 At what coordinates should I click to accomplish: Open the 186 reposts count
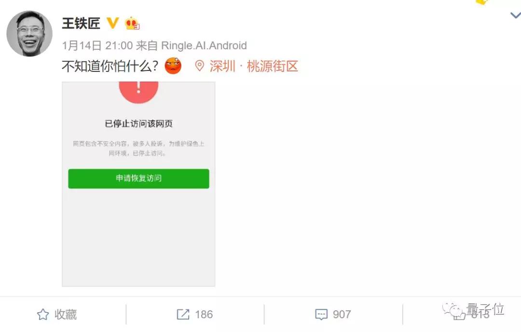click(x=204, y=314)
